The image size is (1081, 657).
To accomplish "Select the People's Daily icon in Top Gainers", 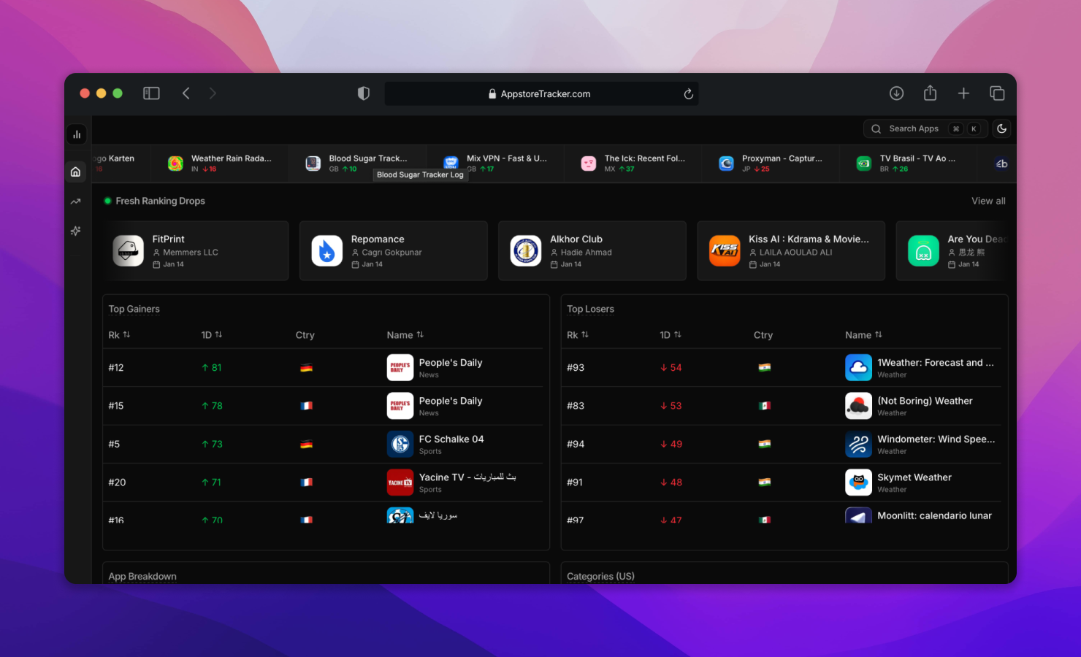I will click(x=400, y=367).
